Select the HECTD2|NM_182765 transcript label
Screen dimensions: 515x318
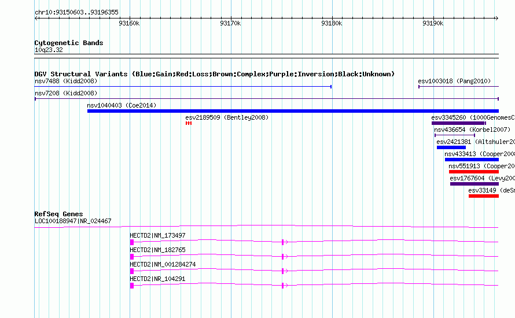[x=157, y=250]
